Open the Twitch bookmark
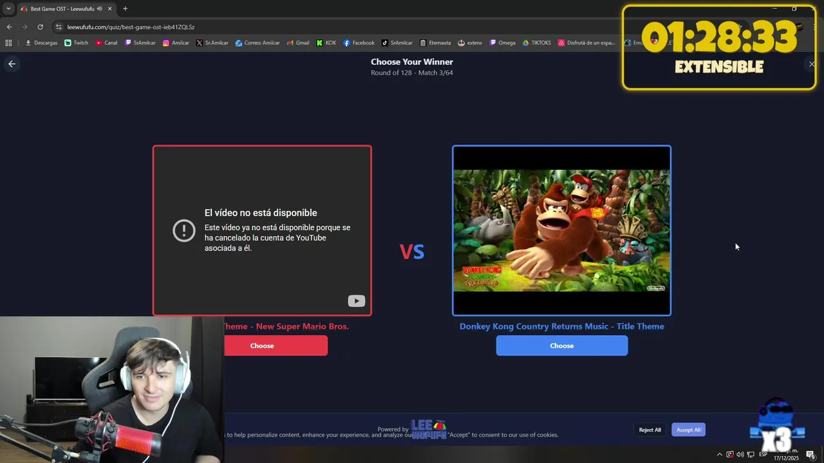Viewport: 824px width, 463px height. pos(77,43)
